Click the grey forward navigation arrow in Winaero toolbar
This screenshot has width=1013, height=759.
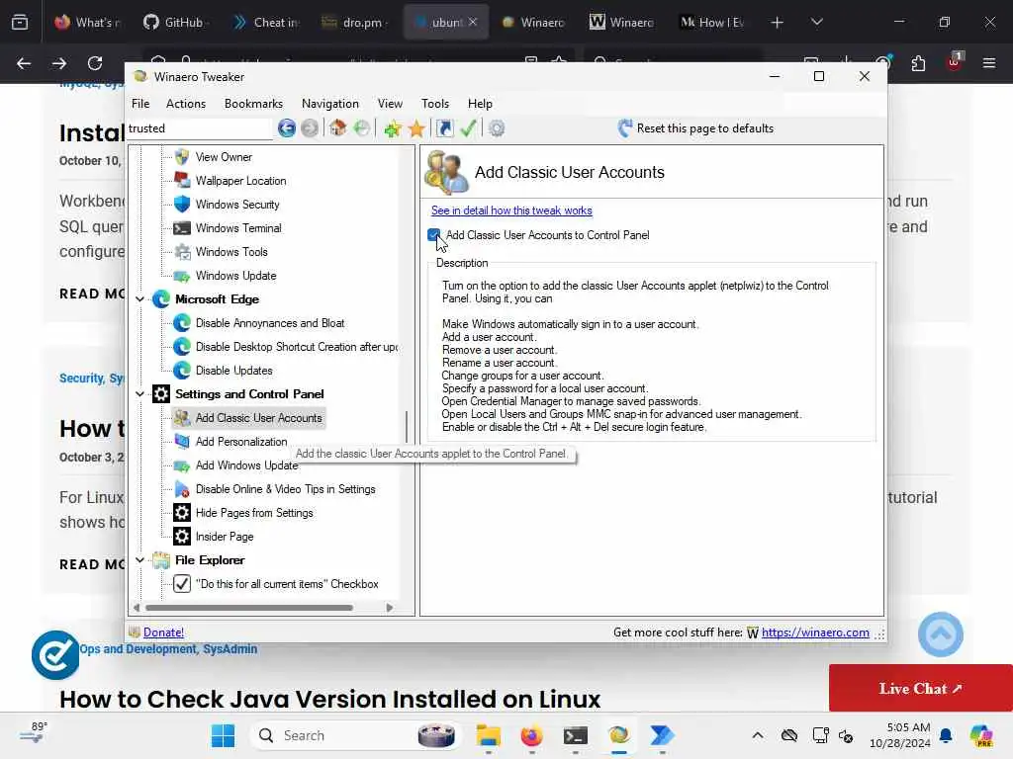click(x=310, y=128)
